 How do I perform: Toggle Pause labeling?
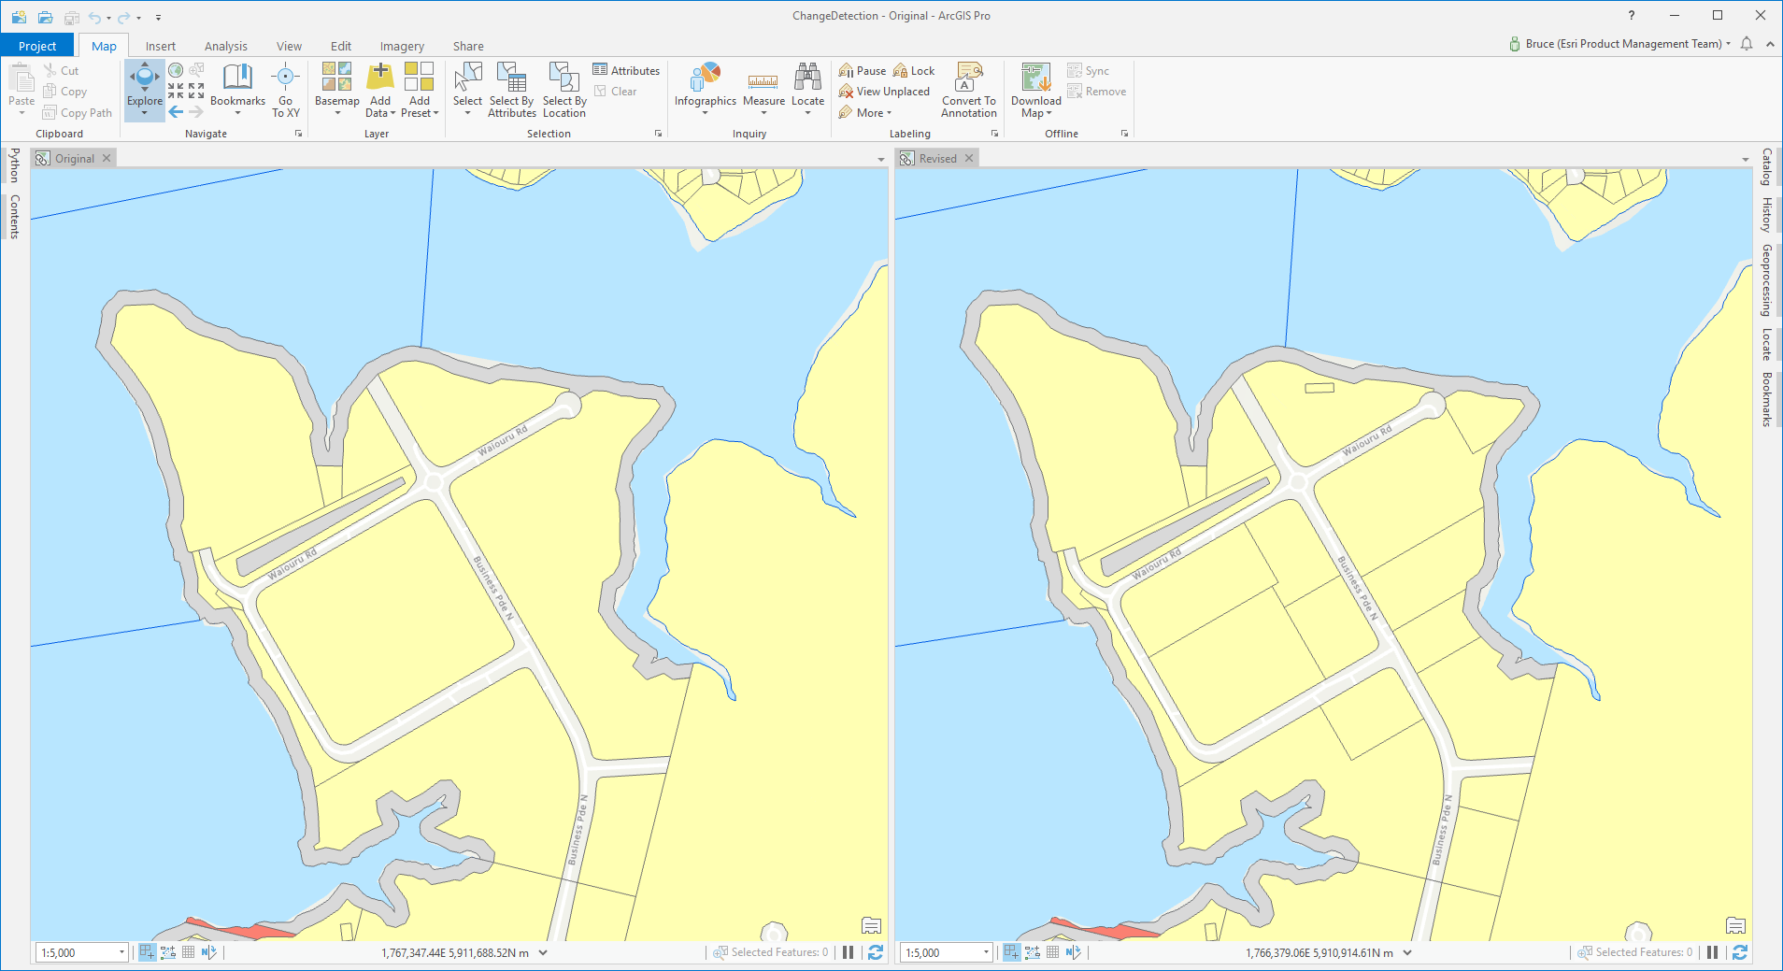coord(862,70)
